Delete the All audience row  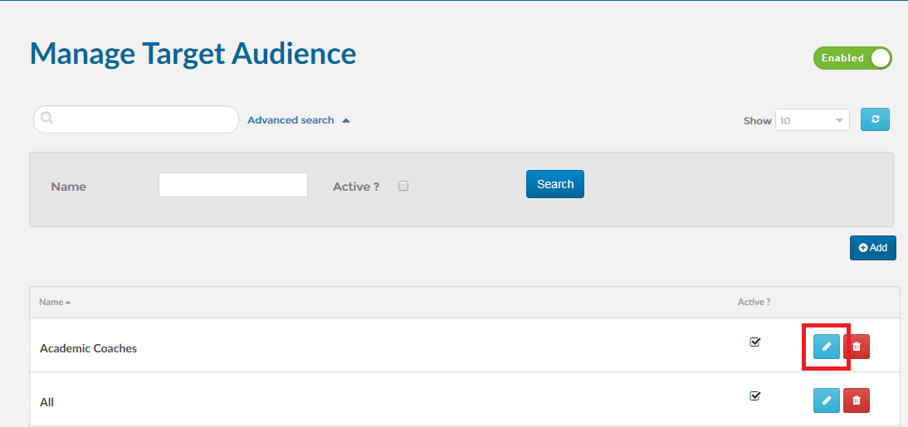[x=857, y=400]
